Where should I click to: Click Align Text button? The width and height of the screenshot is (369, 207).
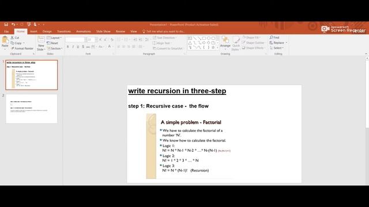[x=162, y=43]
